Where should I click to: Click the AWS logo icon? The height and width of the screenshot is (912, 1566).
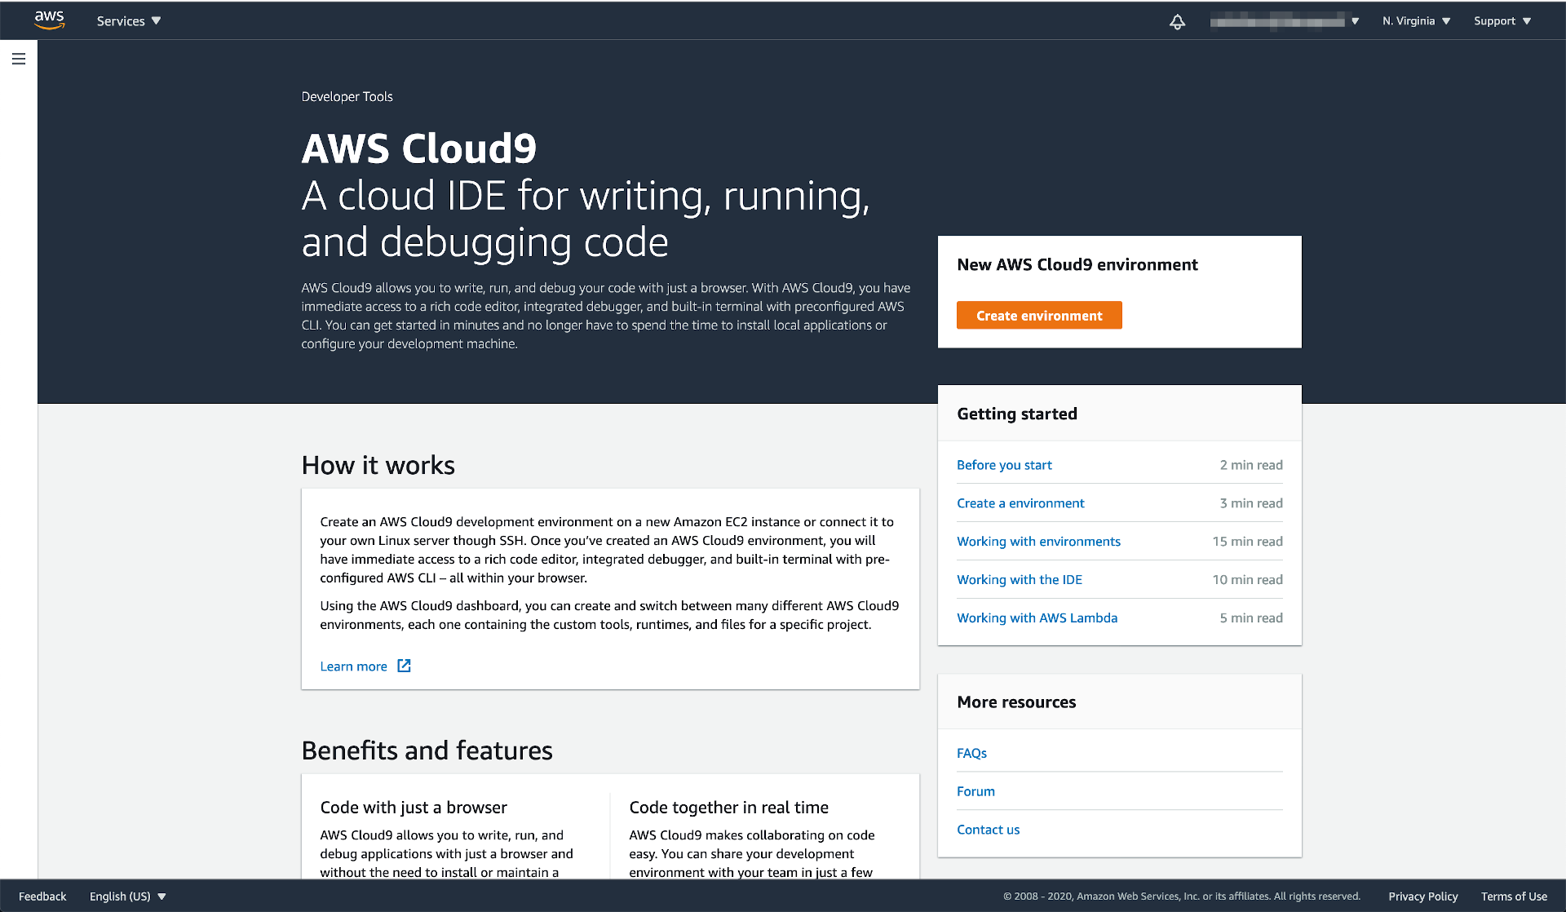tap(48, 20)
